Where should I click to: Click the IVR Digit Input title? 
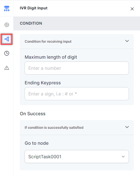pos(34,8)
